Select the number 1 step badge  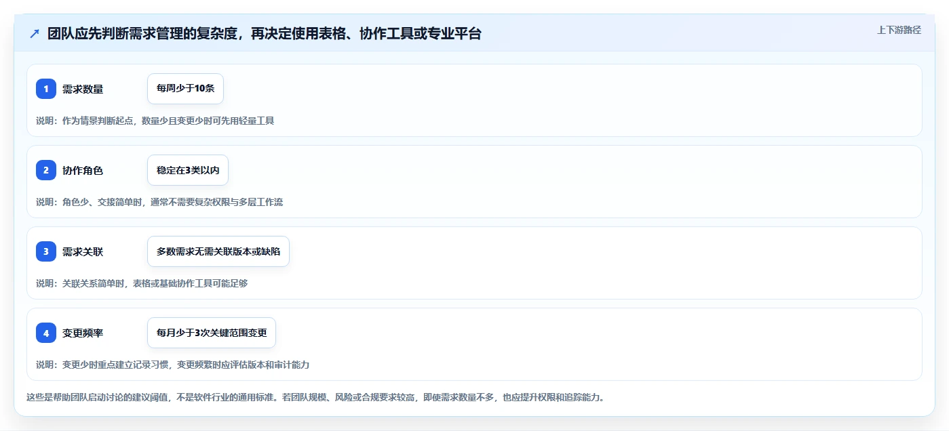pyautogui.click(x=46, y=89)
